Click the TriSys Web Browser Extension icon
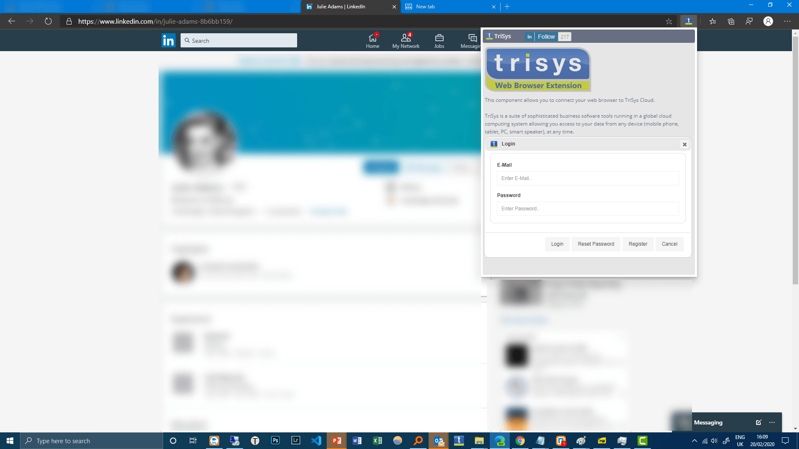 point(689,21)
